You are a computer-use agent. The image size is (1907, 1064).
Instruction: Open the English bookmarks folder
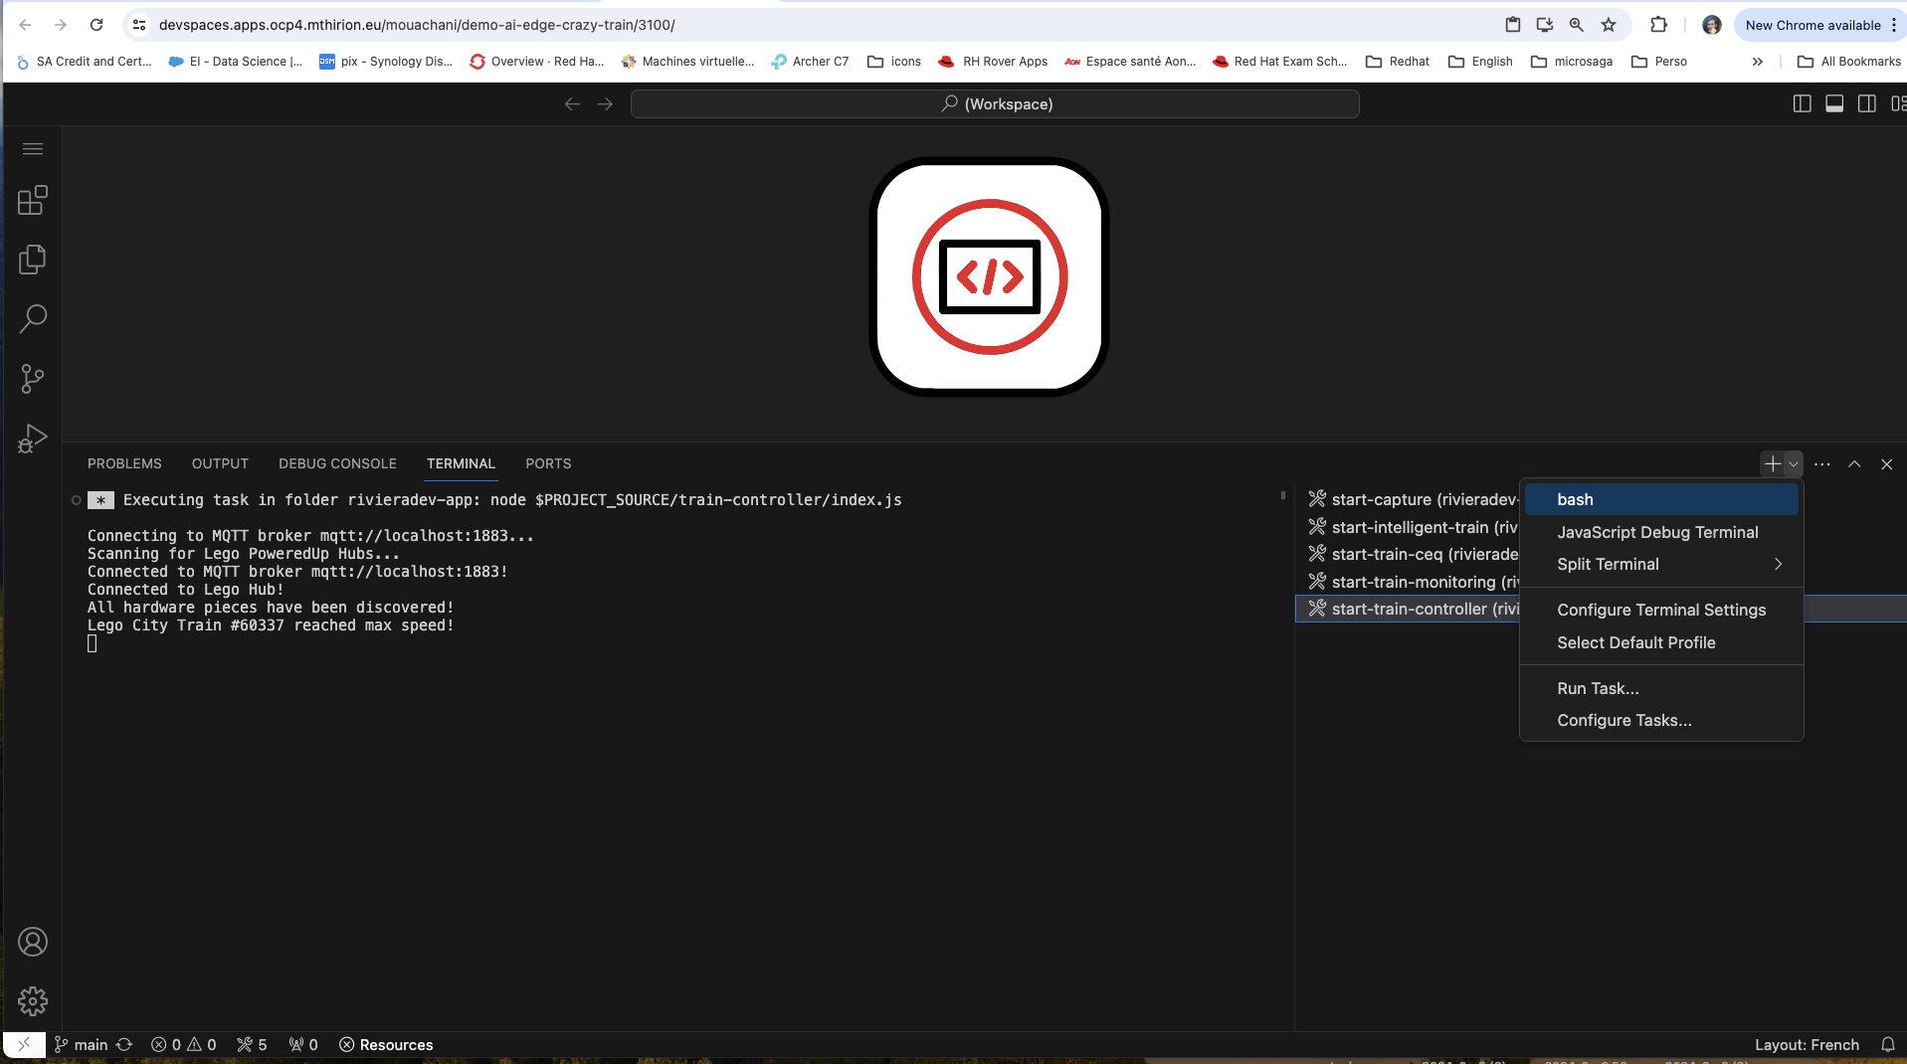1480,62
